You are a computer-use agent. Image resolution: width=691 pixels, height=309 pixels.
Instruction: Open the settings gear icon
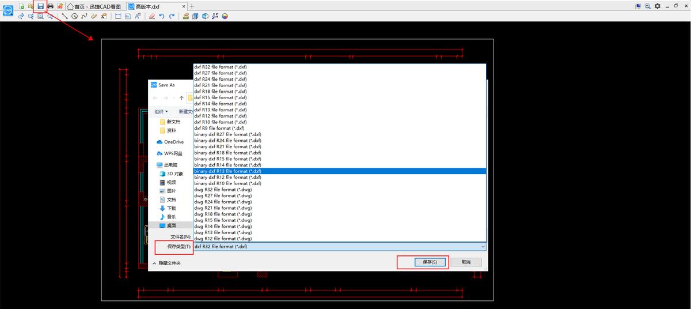[657, 6]
